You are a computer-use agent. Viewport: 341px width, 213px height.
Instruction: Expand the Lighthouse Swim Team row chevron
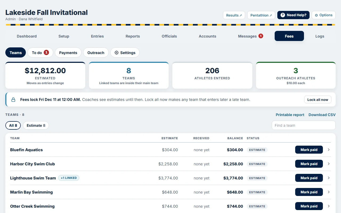329,178
